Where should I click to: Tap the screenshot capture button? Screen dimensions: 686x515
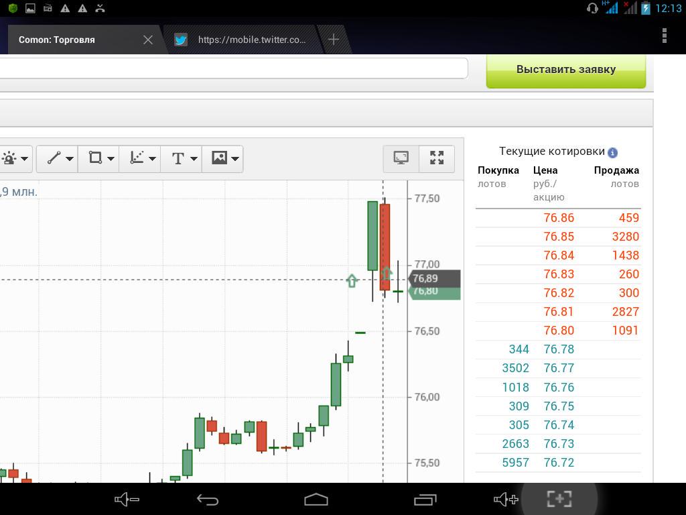(x=559, y=499)
